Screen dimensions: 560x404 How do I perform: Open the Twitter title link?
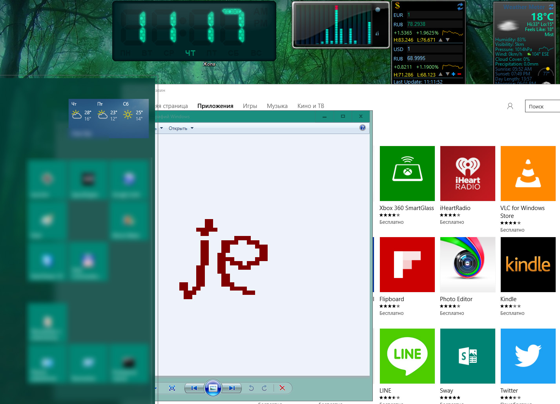509,391
